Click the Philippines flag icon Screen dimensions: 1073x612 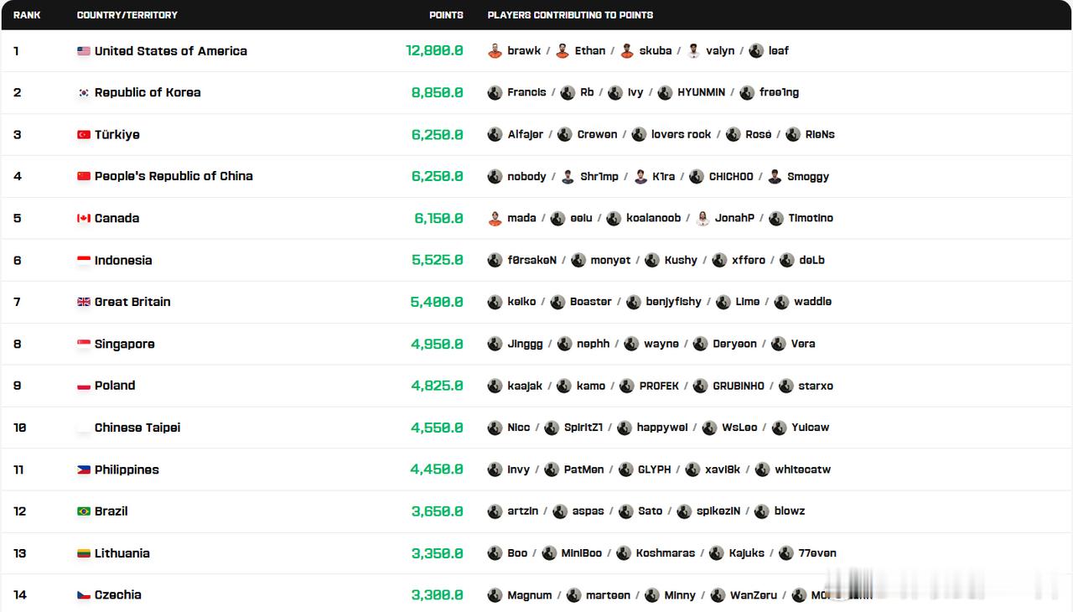(84, 469)
